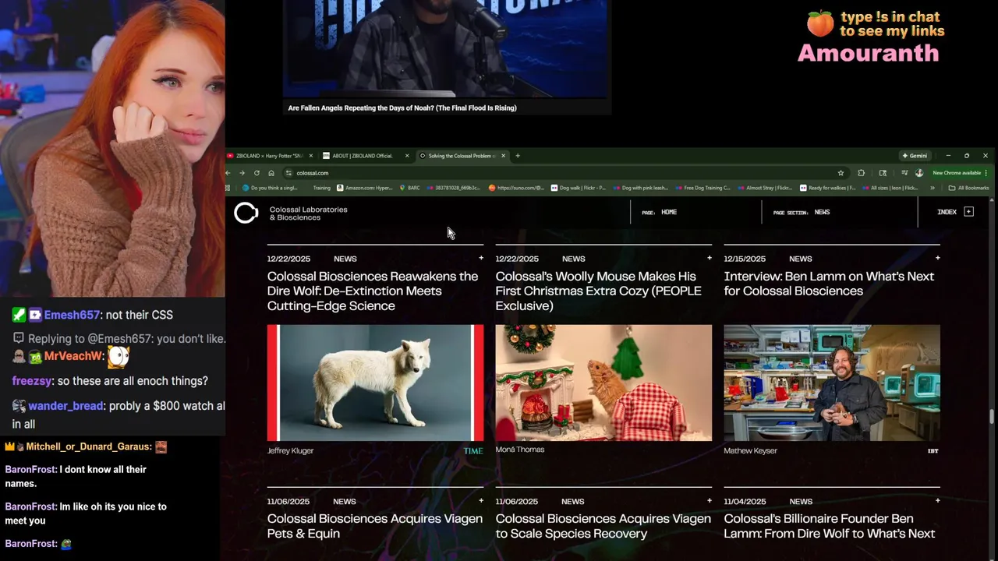Screen dimensions: 998x561
Task: Expand plus icon on Dire Wolf article card
Action: (481, 258)
